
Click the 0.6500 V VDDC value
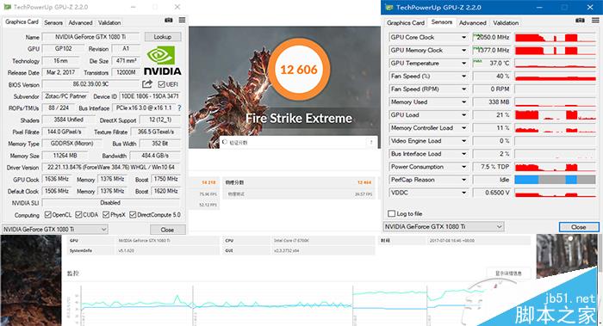coord(492,193)
